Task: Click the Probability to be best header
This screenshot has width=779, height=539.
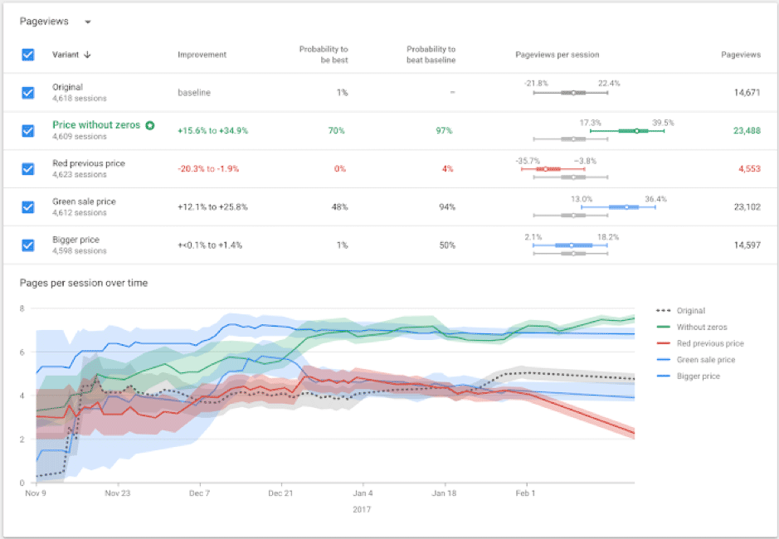Action: coord(324,55)
